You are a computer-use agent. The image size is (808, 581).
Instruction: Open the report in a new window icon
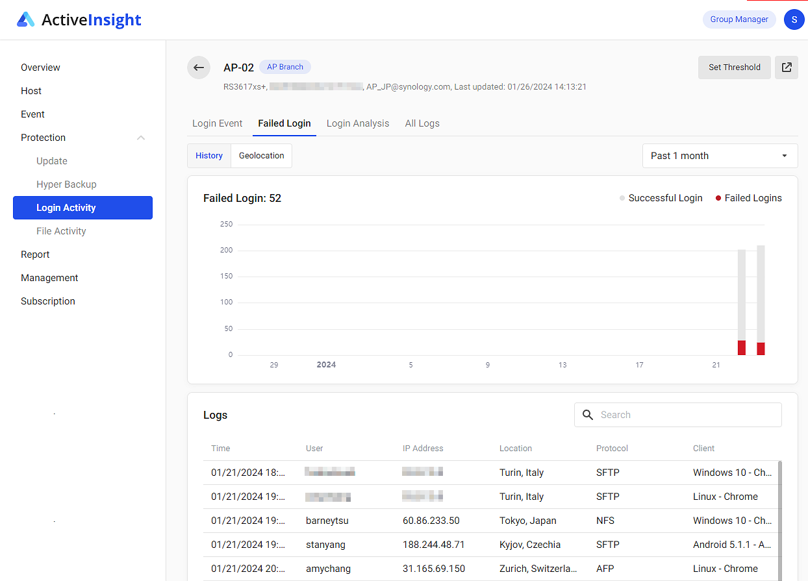coord(787,68)
